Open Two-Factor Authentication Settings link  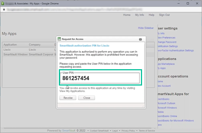176,50
